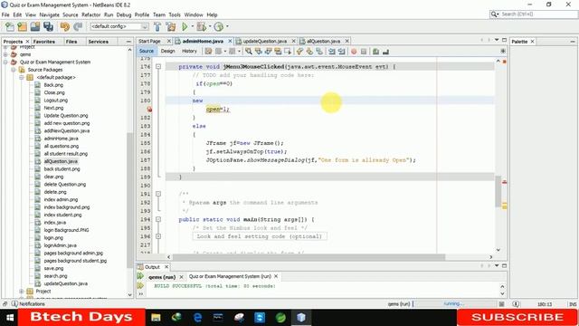Select addNewQuestion.java in the project tree
This screenshot has width=579, height=326.
click(x=67, y=130)
